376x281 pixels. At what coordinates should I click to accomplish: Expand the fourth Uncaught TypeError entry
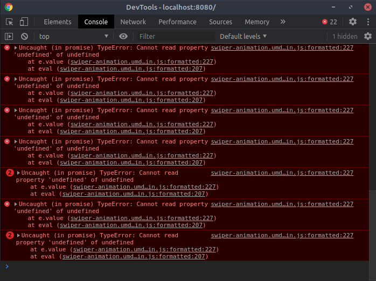coord(16,141)
